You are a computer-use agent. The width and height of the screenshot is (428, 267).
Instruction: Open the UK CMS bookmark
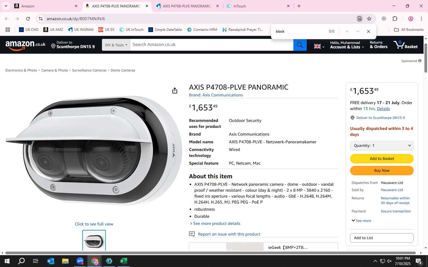click(x=29, y=30)
